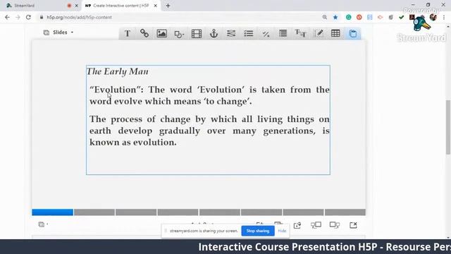This screenshot has height=254, width=451.
Task: Close the H5P browser tab
Action: [155, 6]
